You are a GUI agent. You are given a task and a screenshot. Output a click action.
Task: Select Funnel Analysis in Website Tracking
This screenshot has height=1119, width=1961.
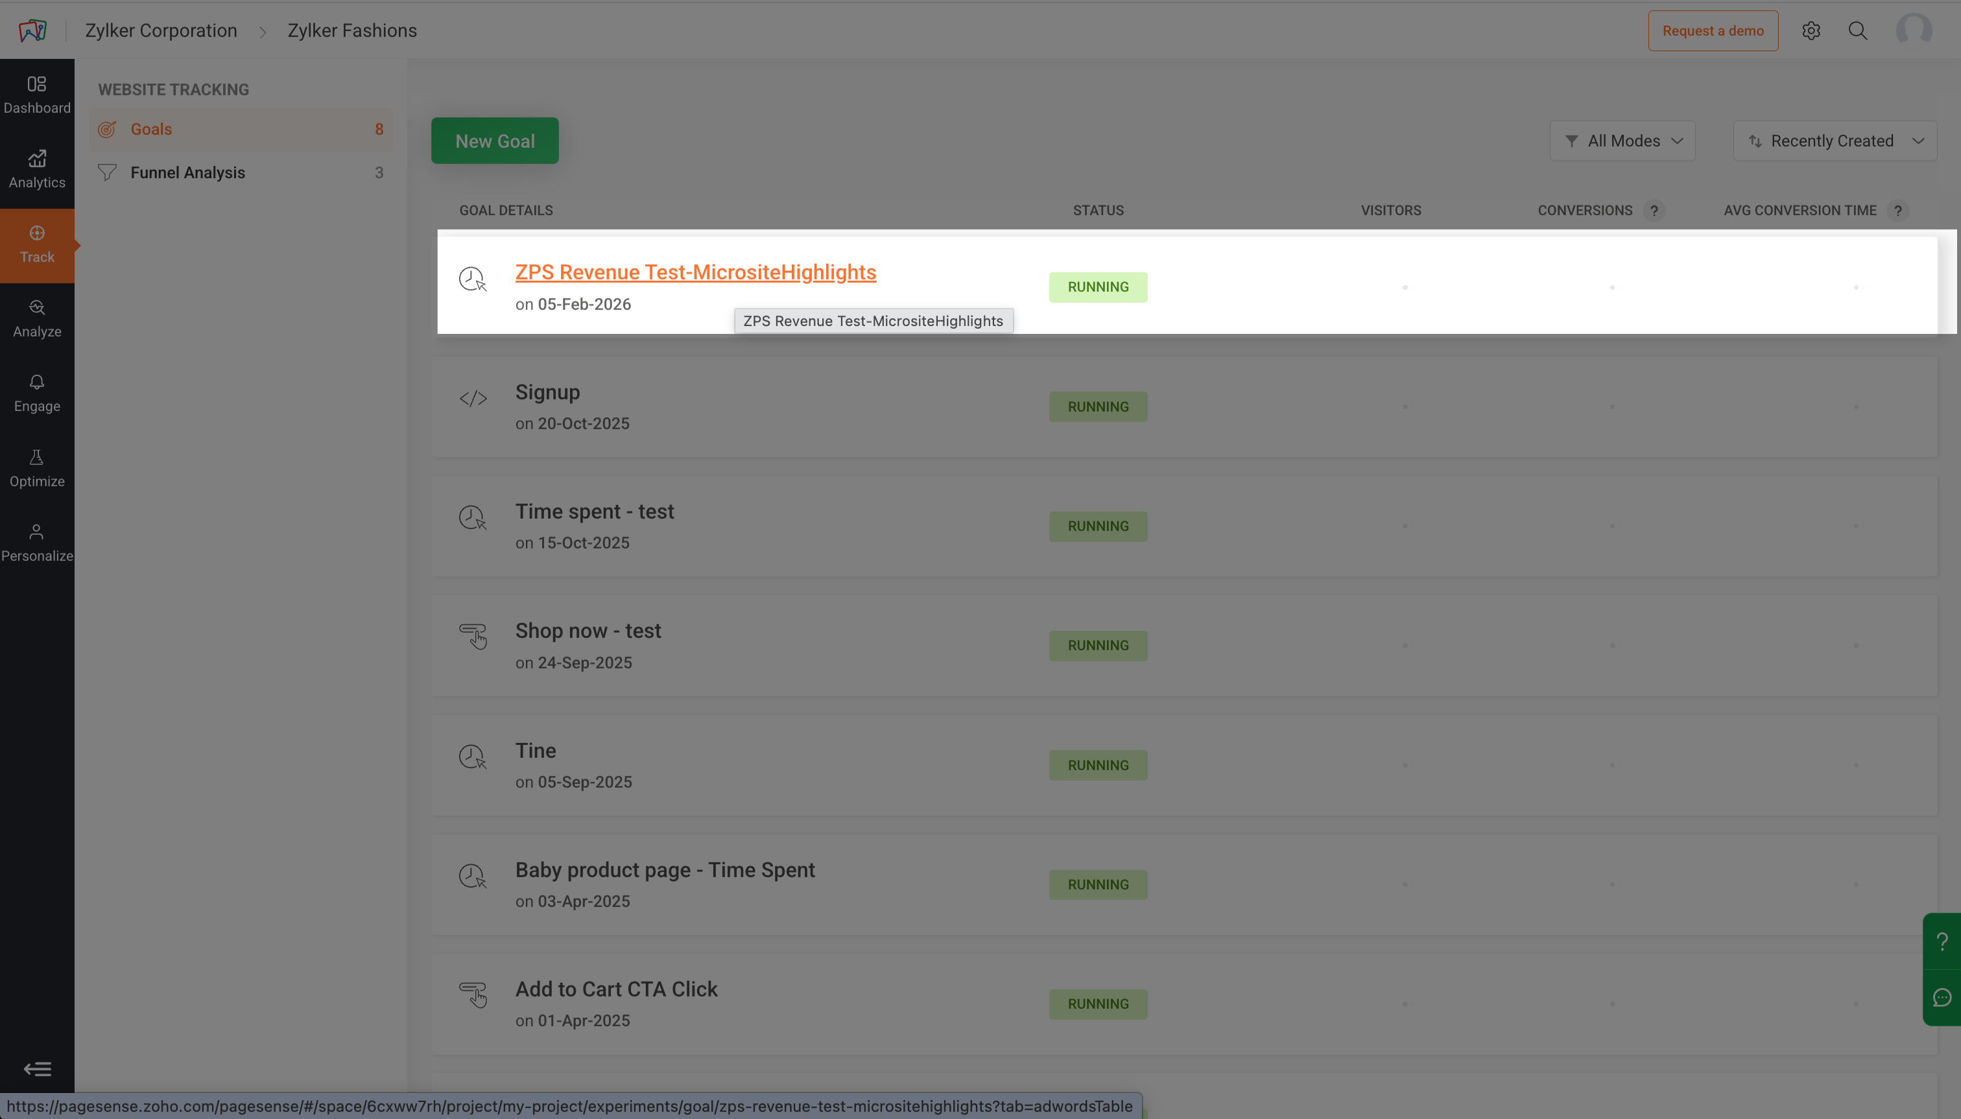click(x=187, y=173)
